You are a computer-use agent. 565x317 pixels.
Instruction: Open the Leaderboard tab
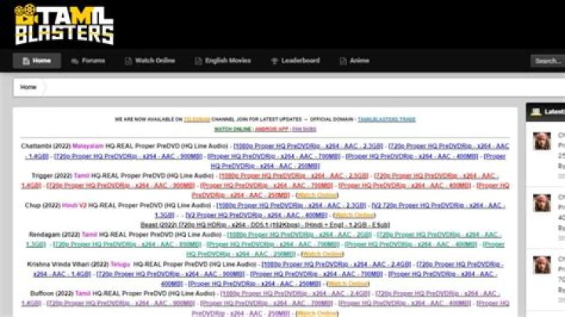click(294, 60)
